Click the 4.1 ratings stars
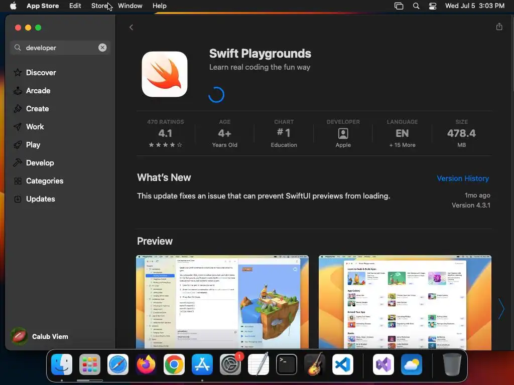Screen dimensions: 514x385 [x=165, y=145]
